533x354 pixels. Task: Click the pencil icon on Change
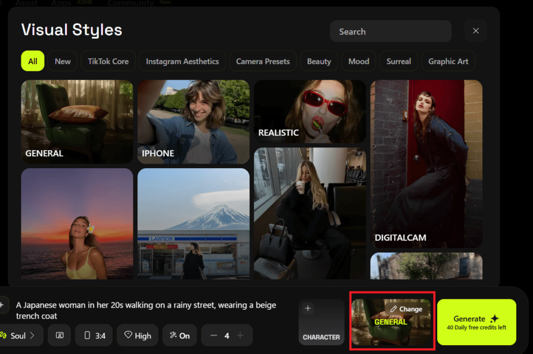tap(394, 309)
